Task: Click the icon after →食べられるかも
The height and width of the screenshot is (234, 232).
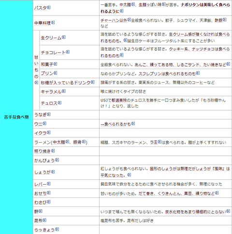Action: point(133,123)
